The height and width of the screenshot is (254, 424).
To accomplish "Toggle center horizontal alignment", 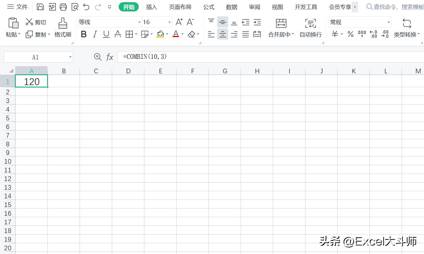I will tap(222, 34).
